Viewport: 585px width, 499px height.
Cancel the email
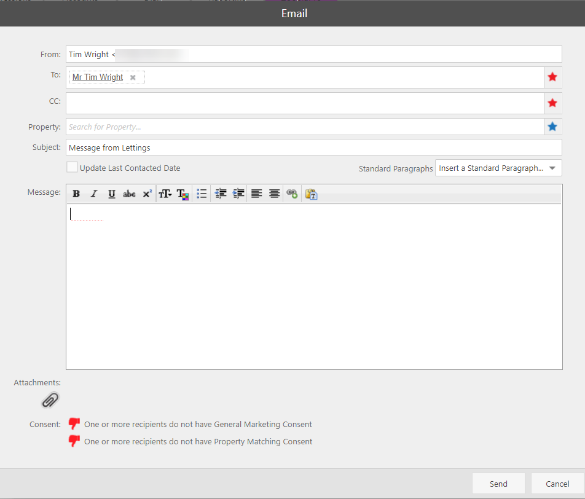pyautogui.click(x=557, y=484)
